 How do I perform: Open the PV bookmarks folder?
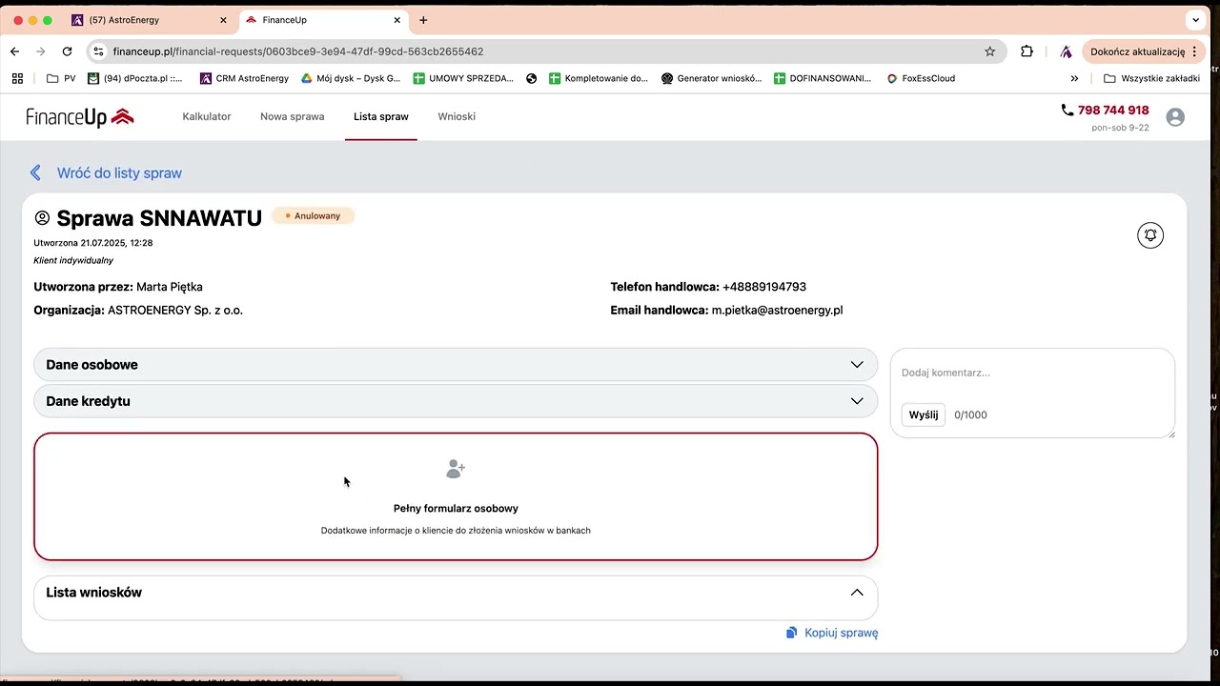click(x=61, y=78)
